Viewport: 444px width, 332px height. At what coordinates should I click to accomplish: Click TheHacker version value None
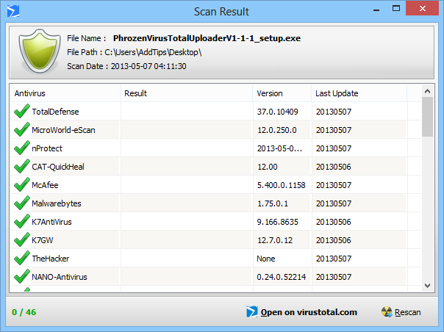(266, 259)
